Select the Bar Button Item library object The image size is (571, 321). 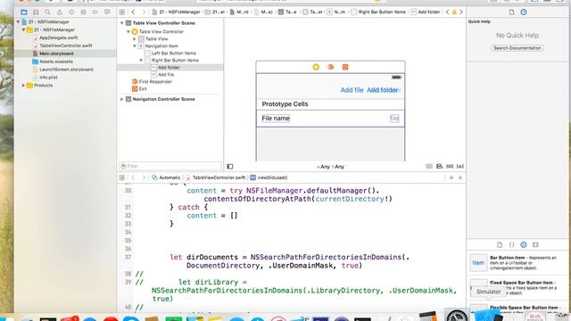(x=517, y=263)
